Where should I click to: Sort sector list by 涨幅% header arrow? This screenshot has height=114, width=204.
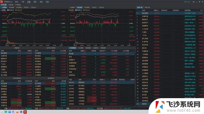coord(84,51)
